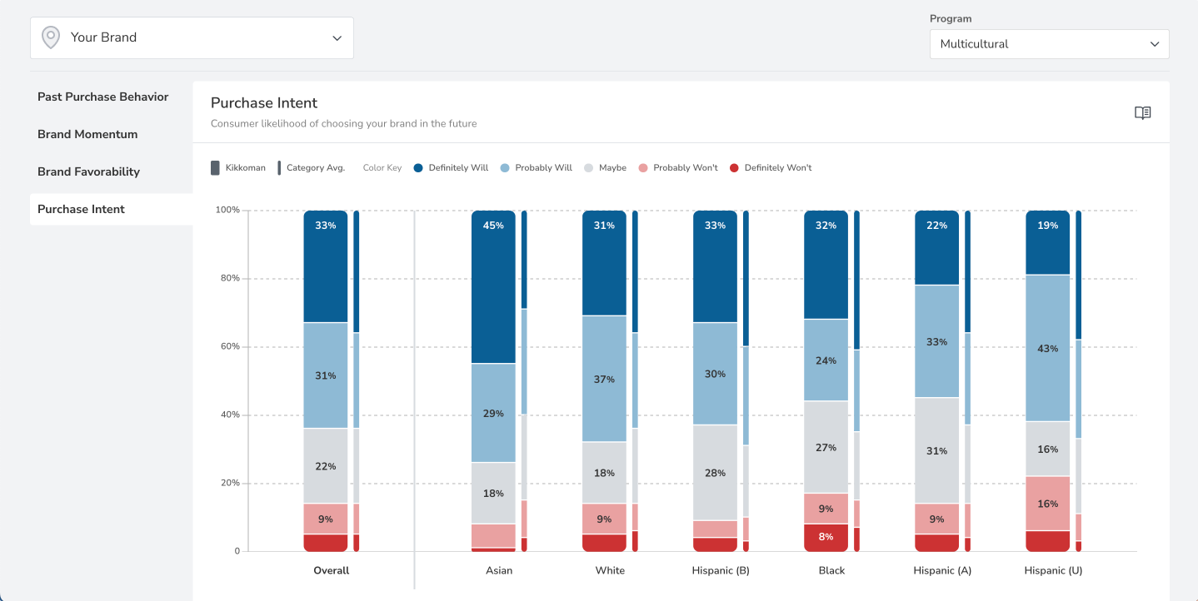Select Hispanic (U) 43% Probably Will segment
This screenshot has height=601, width=1198.
1047,348
